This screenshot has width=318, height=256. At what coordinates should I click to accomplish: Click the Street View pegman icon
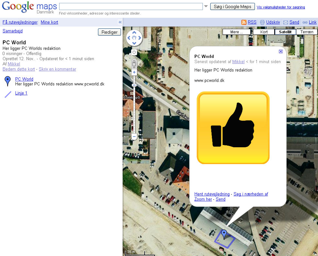(x=134, y=64)
